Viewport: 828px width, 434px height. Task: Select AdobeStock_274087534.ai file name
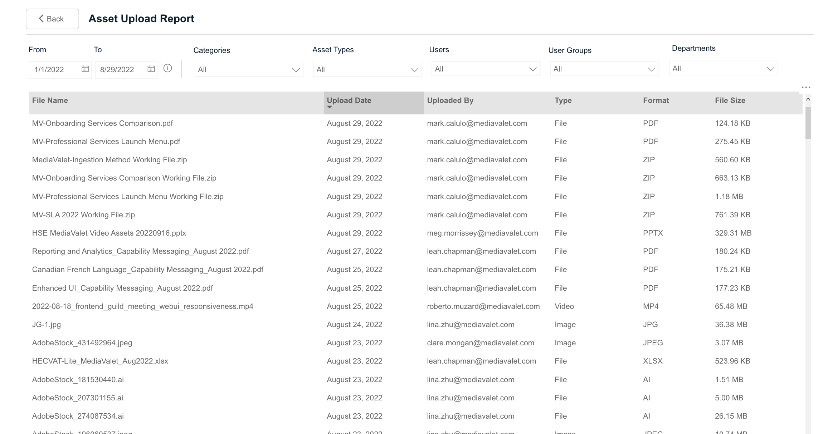pos(78,416)
